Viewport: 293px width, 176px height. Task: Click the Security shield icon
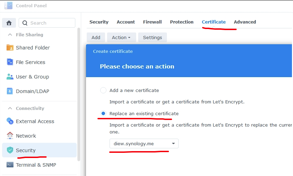click(10, 150)
